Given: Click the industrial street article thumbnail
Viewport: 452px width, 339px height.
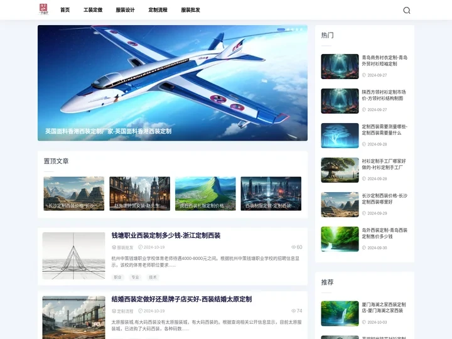Looking at the screenshot, I should click(x=74, y=318).
